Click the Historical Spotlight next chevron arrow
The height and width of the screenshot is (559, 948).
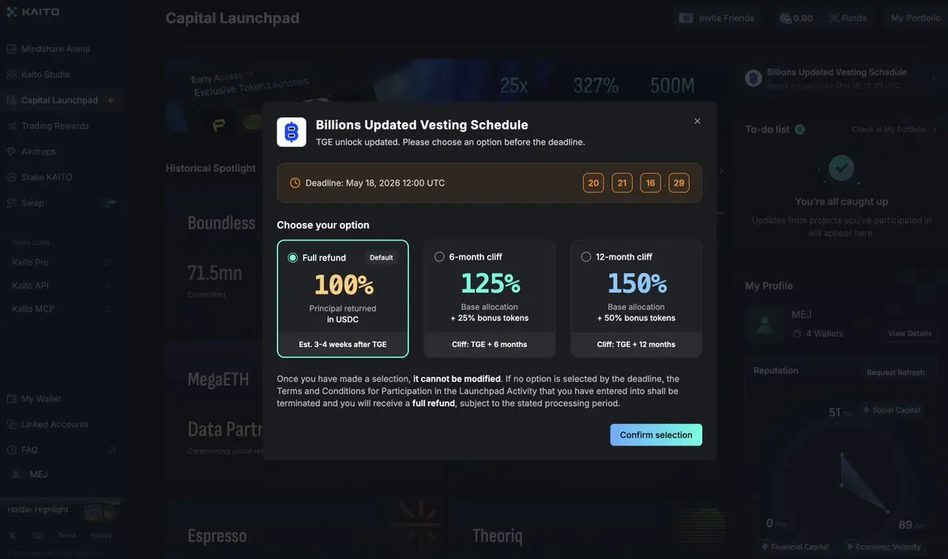pyautogui.click(x=720, y=171)
